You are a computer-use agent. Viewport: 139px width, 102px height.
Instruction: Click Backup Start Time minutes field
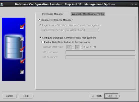pyautogui.click(x=77, y=47)
